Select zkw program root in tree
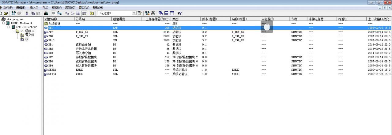The width and height of the screenshot is (392, 135). 15,19
